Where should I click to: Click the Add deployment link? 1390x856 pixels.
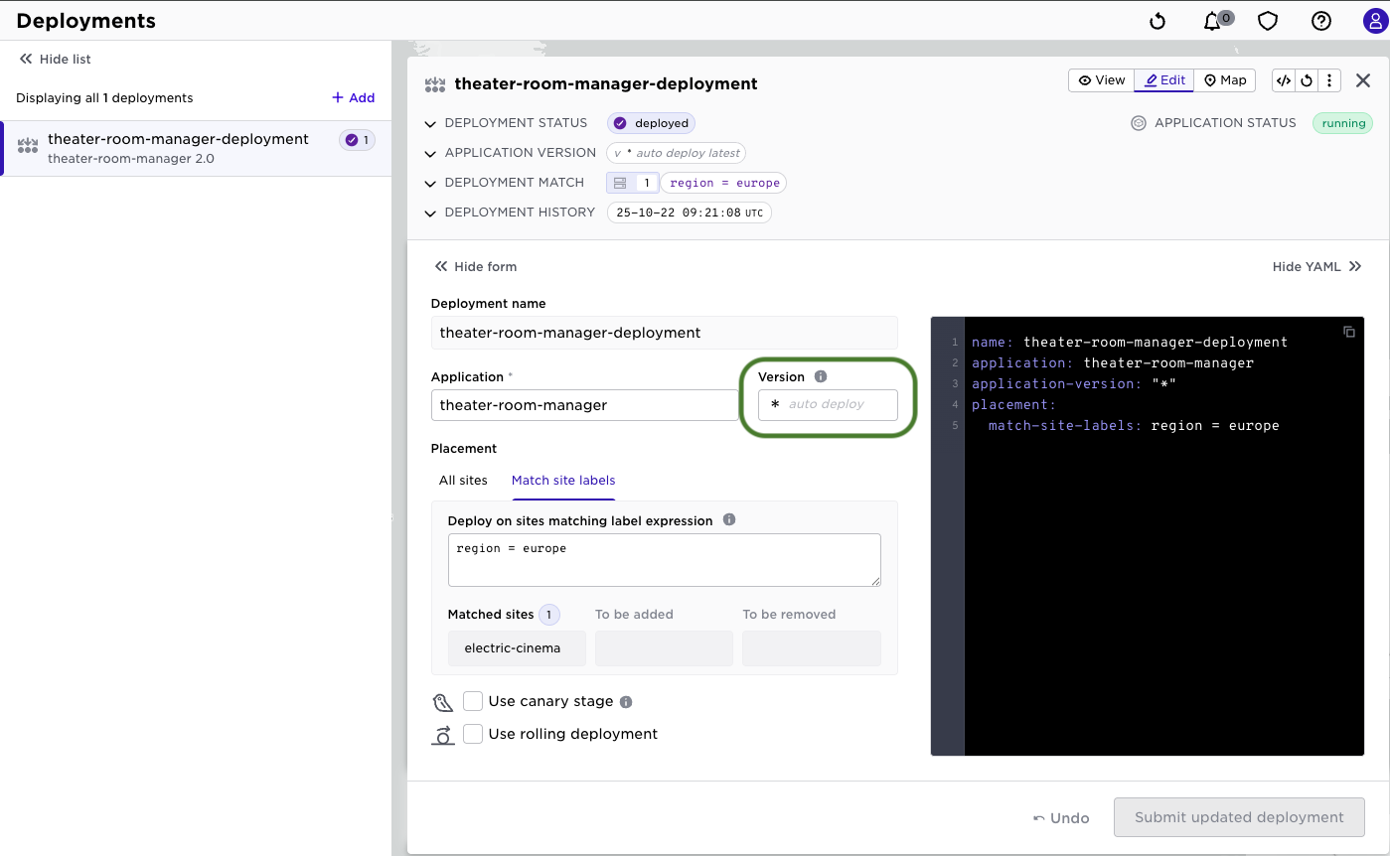click(x=354, y=97)
